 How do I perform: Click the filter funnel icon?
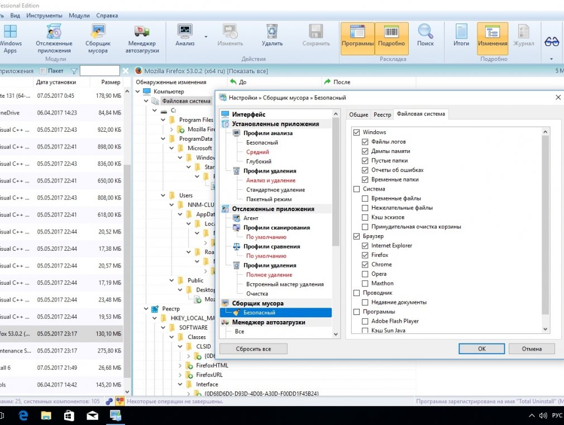pyautogui.click(x=74, y=71)
